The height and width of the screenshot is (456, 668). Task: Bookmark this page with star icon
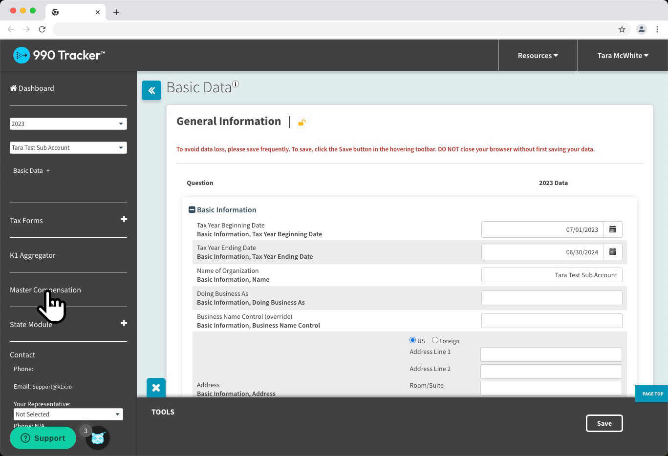(x=622, y=29)
